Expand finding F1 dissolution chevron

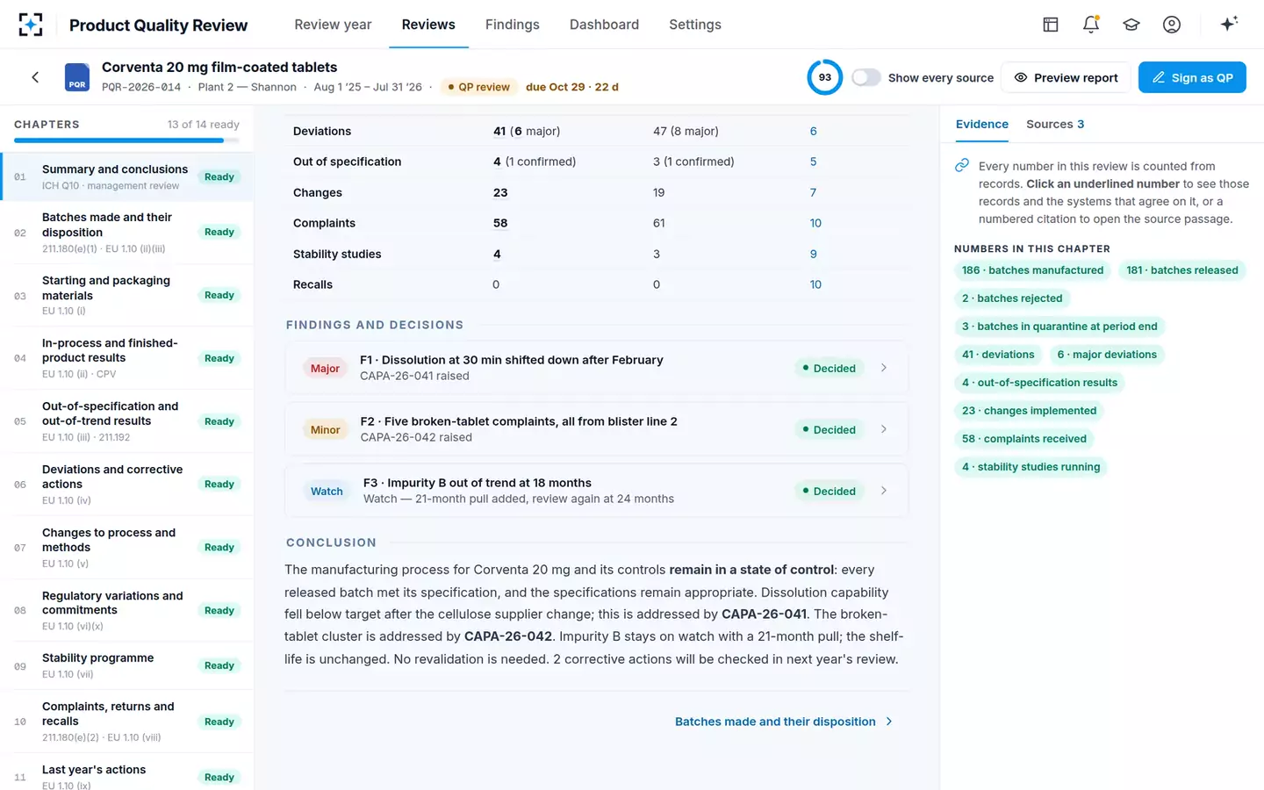point(884,368)
